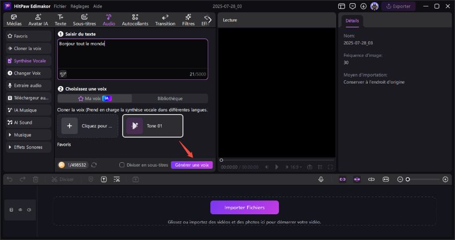Screen dimensions: 455x240
Task: Toggle track visibility eye icon
Action: pyautogui.click(x=20, y=210)
